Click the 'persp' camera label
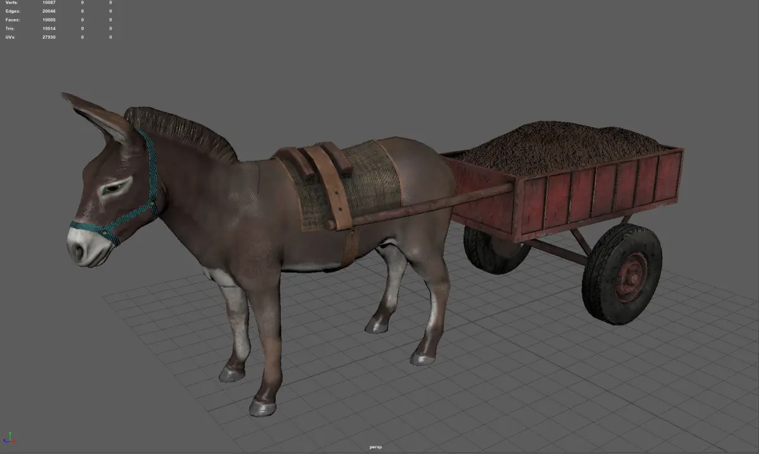759x454 pixels. click(x=376, y=447)
